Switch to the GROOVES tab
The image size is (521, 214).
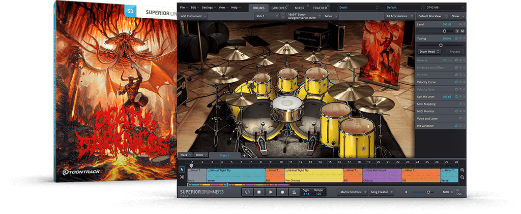pyautogui.click(x=279, y=8)
